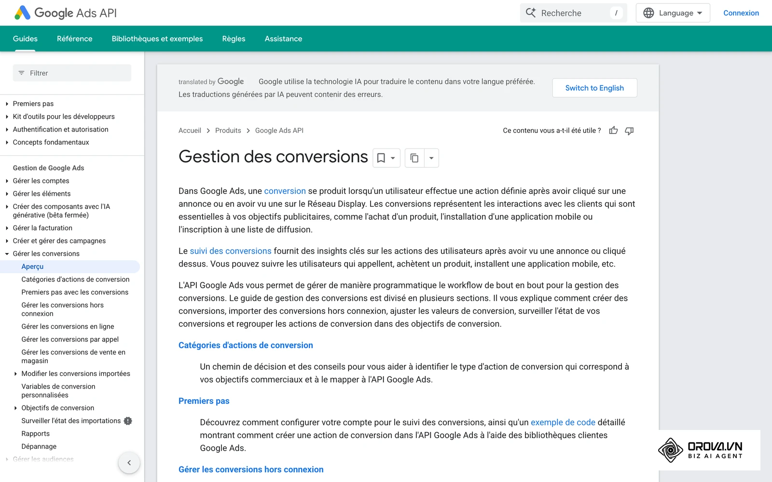The image size is (772, 482).
Task: Open the Language dropdown
Action: [x=673, y=13]
